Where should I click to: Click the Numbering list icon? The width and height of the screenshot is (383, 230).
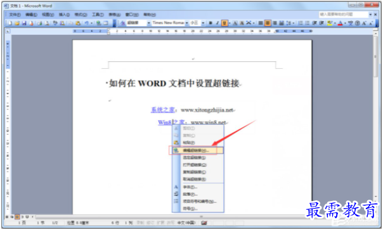point(301,23)
